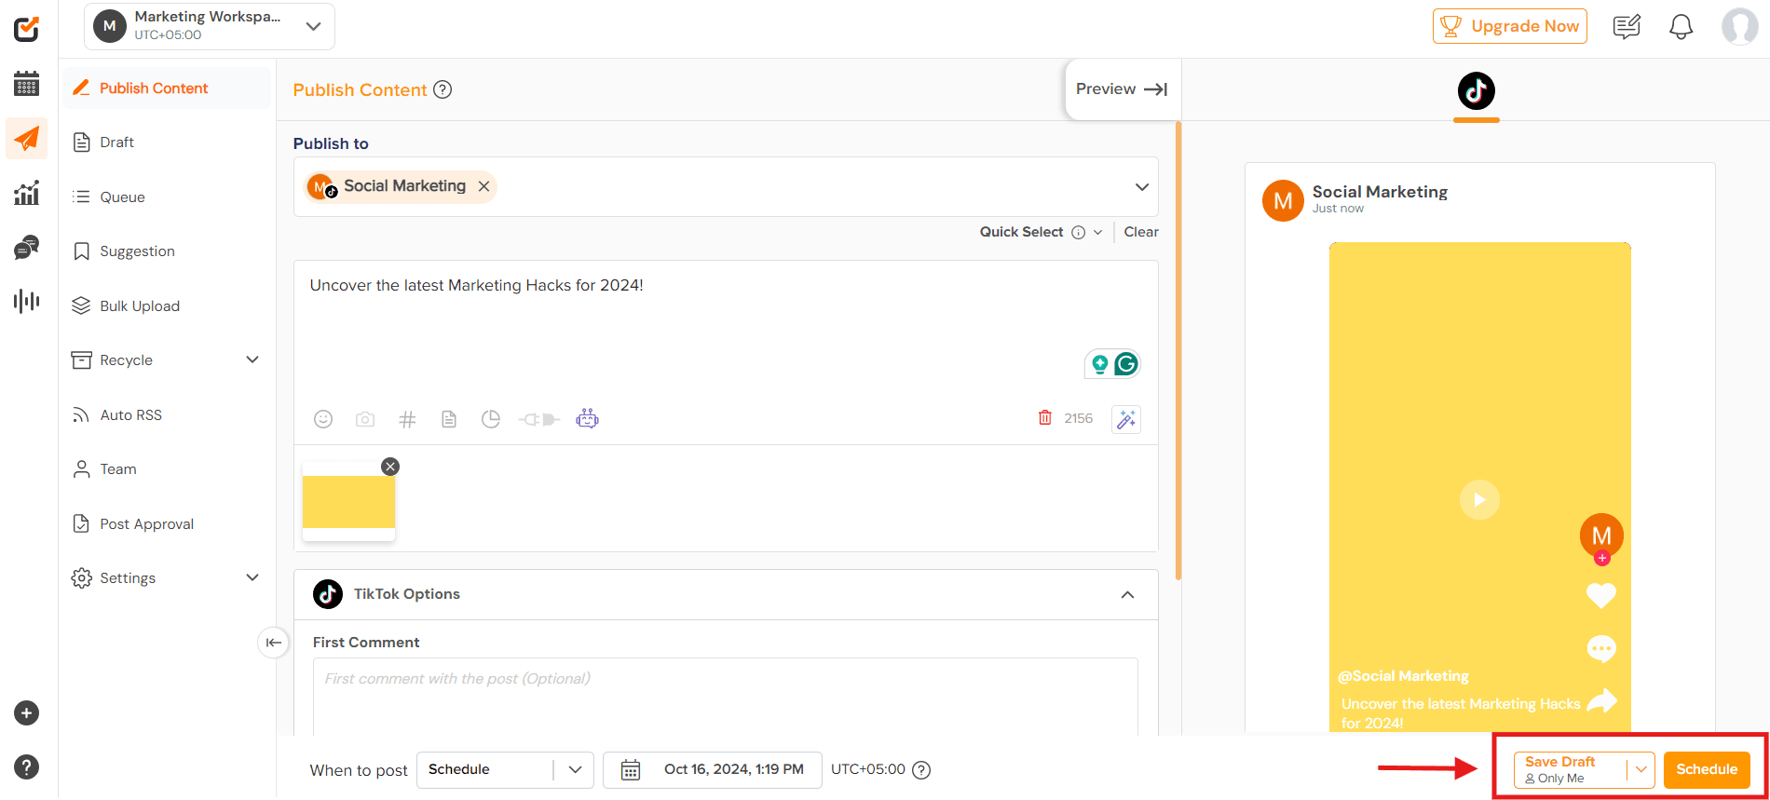This screenshot has height=800, width=1770.
Task: Click the Upgrade Now button
Action: (1509, 27)
